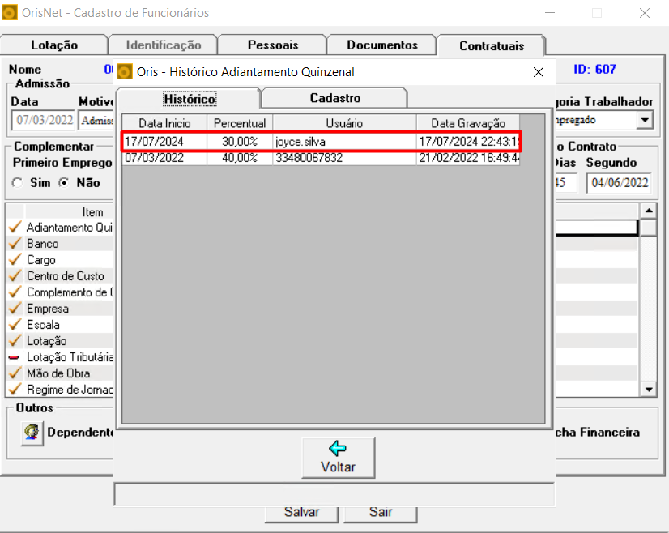This screenshot has height=533, width=669.
Task: Select the Sim radio button for Primeiro Emprego
Action: 19,183
